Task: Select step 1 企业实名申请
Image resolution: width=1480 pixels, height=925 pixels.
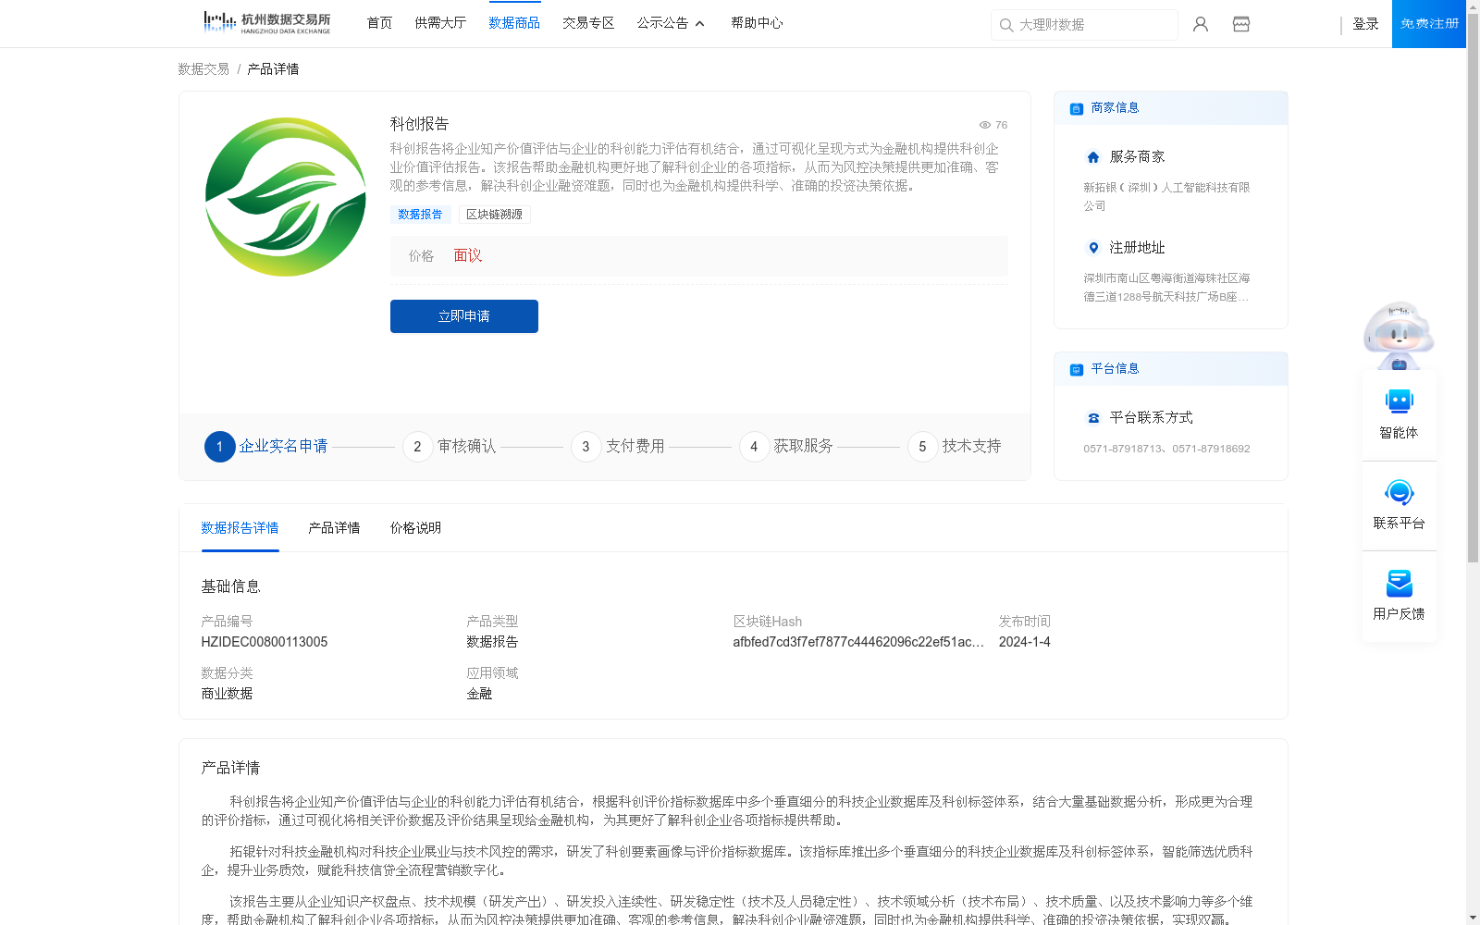Action: coord(266,447)
